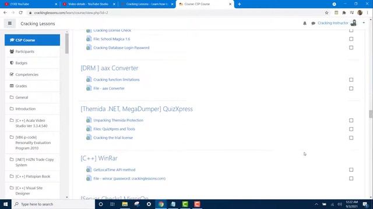The image size is (373, 209).
Task: Toggle the hamburger side panel button
Action: tap(10, 23)
